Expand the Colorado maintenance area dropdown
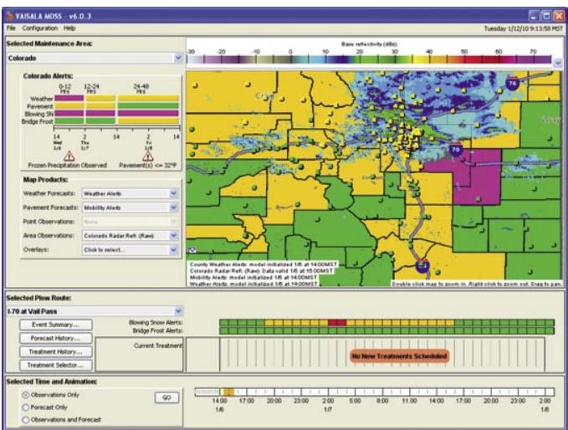 (178, 58)
